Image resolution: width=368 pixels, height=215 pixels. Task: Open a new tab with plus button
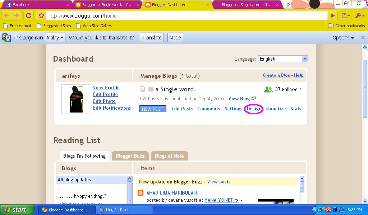(287, 5)
